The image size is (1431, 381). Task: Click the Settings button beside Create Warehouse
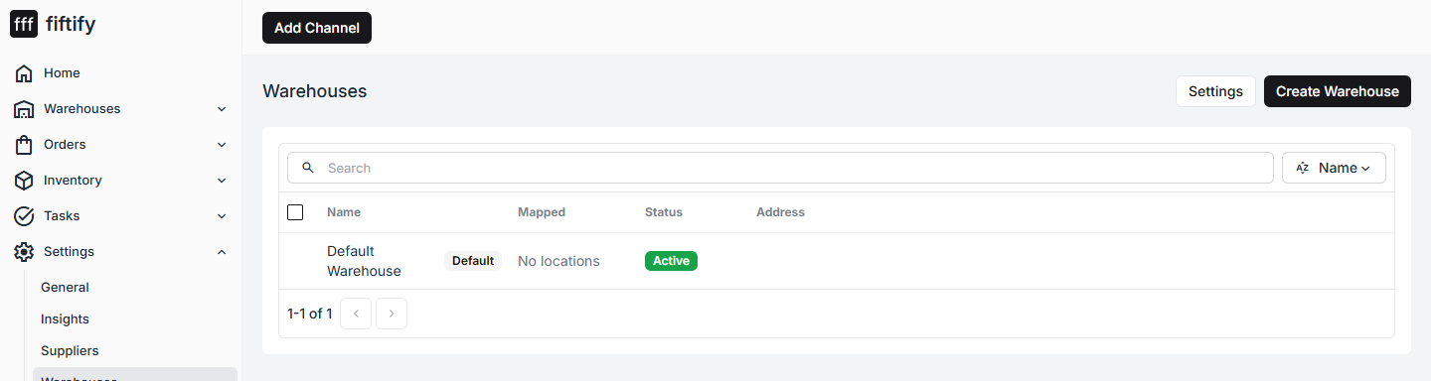tap(1215, 91)
